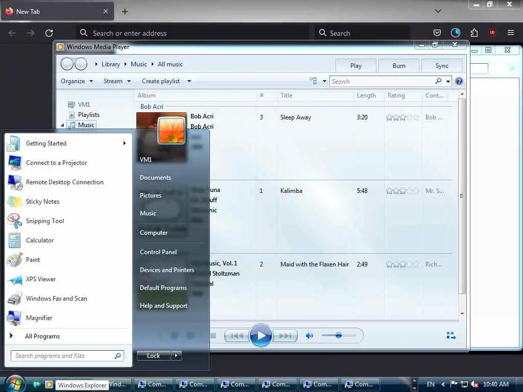
Task: Select the Kalimba track
Action: [x=291, y=191]
